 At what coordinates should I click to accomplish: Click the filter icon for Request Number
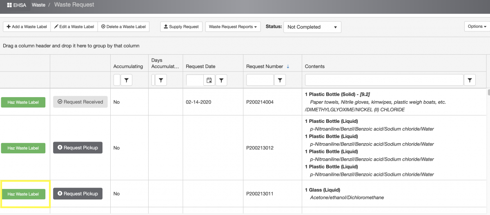pos(280,80)
